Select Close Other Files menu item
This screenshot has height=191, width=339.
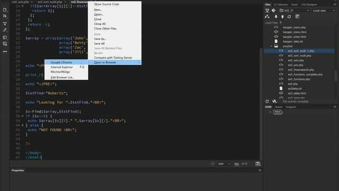114,29
